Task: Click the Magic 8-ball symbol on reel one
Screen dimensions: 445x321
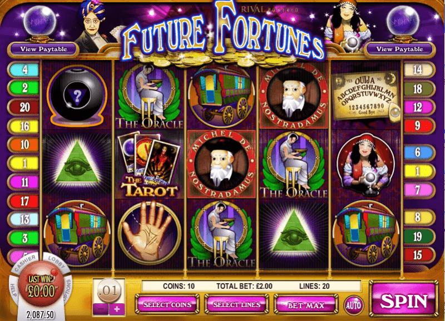Action: 77,96
